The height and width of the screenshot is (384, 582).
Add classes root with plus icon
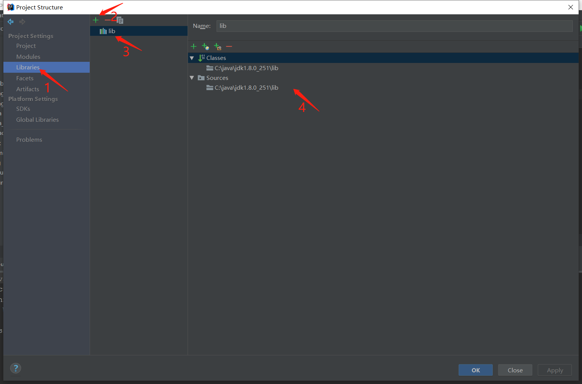coord(194,46)
